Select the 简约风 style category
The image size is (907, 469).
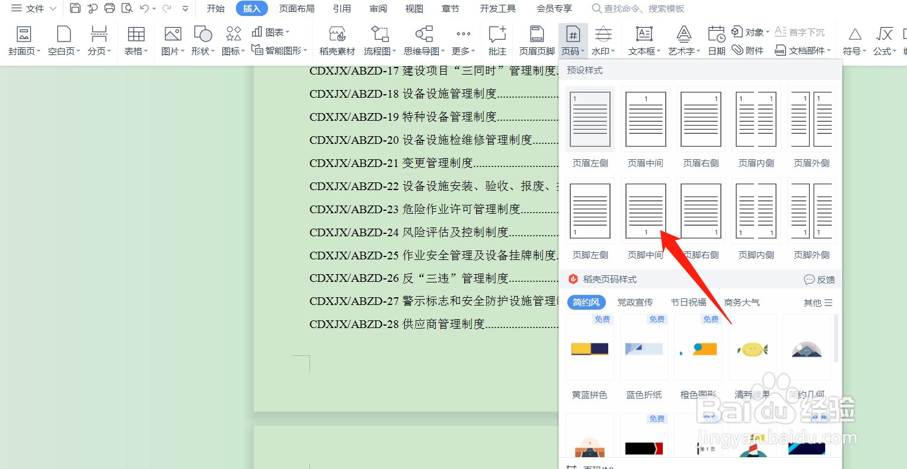[586, 302]
